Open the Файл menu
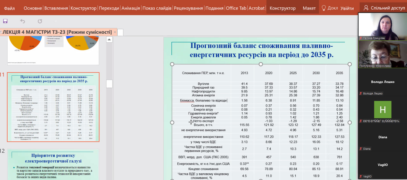This screenshot has height=180, width=407. click(10, 8)
